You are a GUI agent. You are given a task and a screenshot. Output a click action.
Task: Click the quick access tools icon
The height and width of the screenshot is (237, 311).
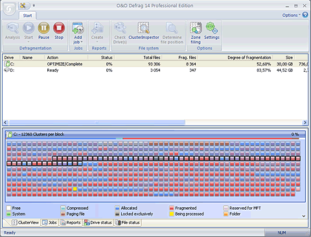23,5
